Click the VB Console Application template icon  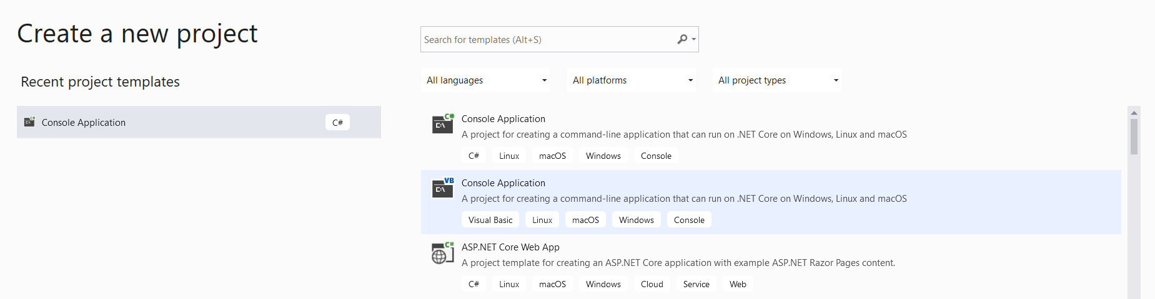[443, 187]
